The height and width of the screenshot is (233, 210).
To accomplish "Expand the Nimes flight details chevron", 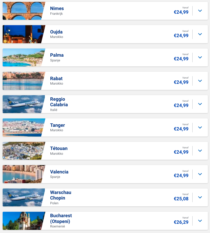I will click(x=200, y=11).
